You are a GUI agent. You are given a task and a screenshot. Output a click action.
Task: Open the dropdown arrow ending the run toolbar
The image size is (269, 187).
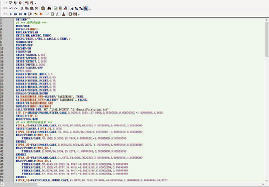coord(79,15)
